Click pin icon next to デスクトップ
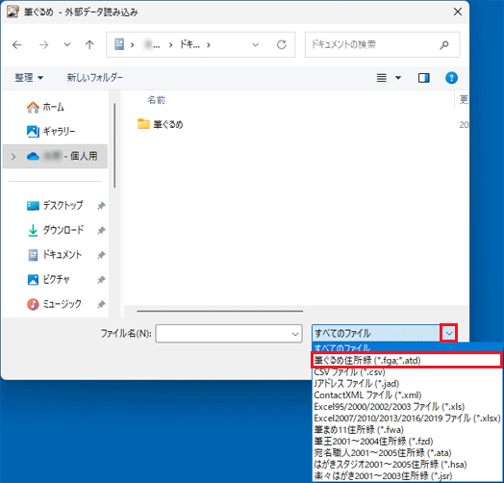 [101, 206]
